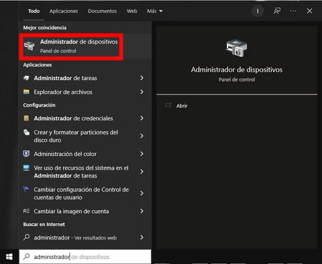Open Administrador de dispositivos best match result
322x264 pixels.
[x=85, y=46]
